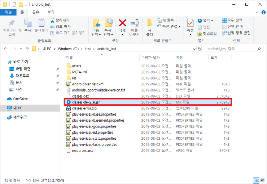The height and width of the screenshot is (184, 267).
Task: Open the 보기 (View) ribbon tab
Action: (x=51, y=12)
